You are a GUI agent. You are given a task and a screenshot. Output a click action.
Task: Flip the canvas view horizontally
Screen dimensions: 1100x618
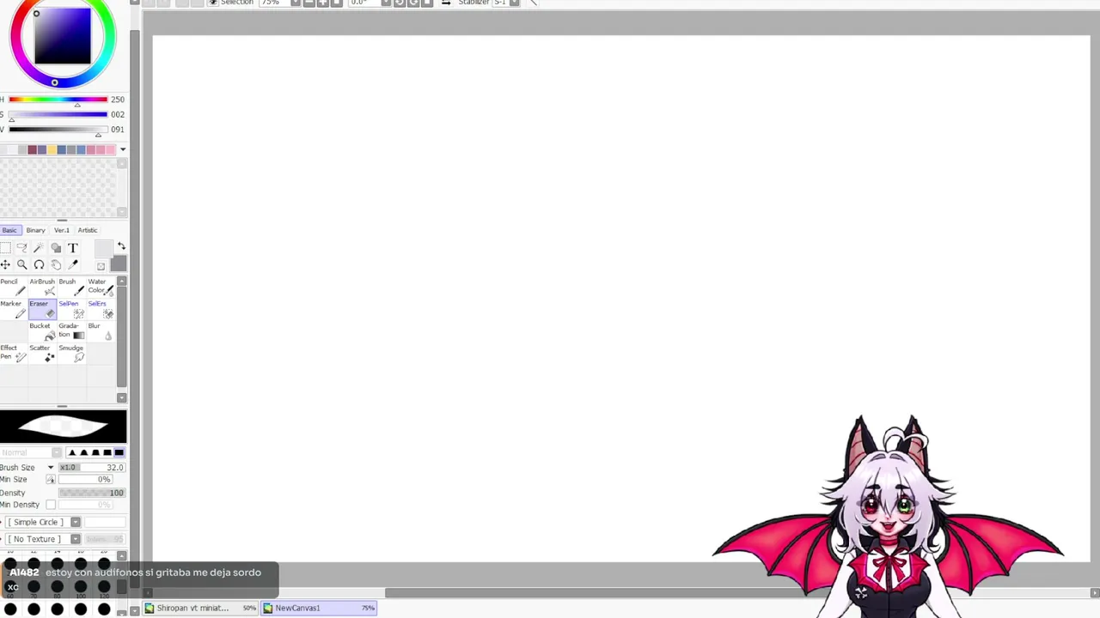[445, 3]
